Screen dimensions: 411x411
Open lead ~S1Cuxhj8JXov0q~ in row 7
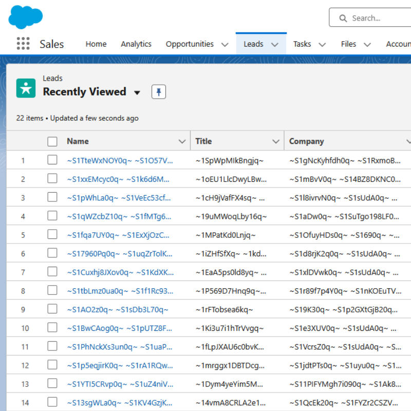(120, 272)
